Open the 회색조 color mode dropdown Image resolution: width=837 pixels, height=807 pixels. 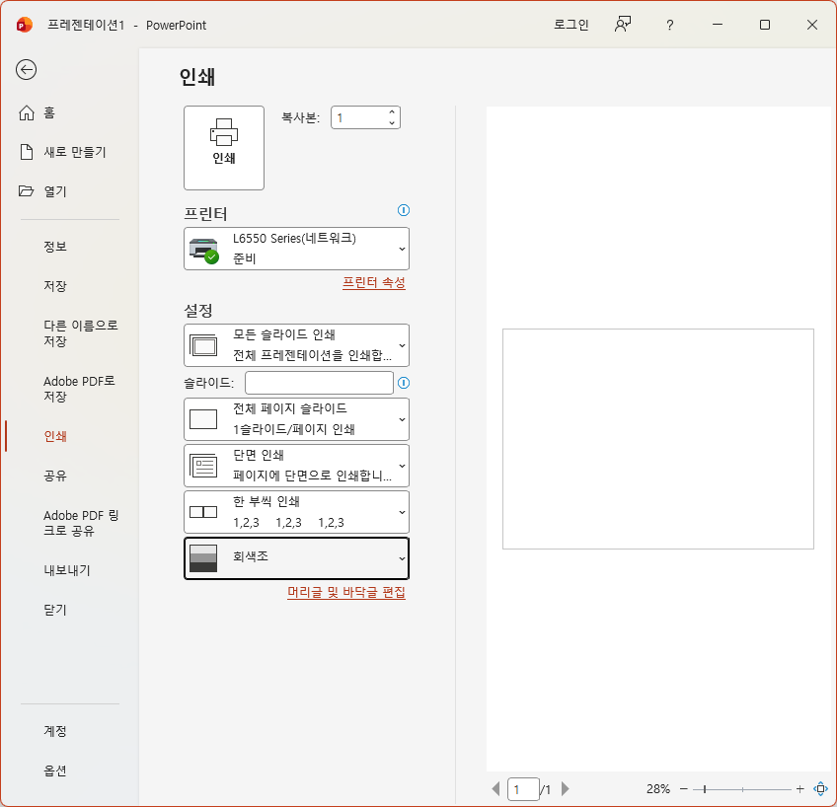tap(296, 558)
